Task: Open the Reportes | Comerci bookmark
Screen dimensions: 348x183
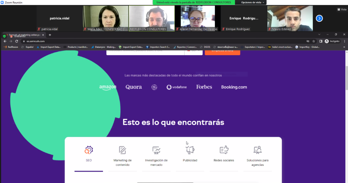Action: pyautogui.click(x=185, y=47)
